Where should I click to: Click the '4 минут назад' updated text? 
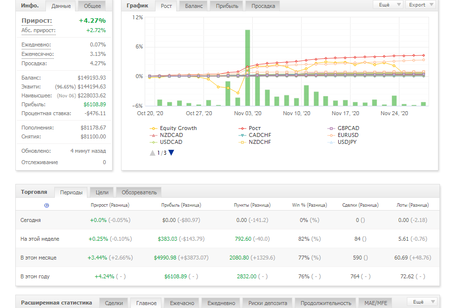[88, 151]
